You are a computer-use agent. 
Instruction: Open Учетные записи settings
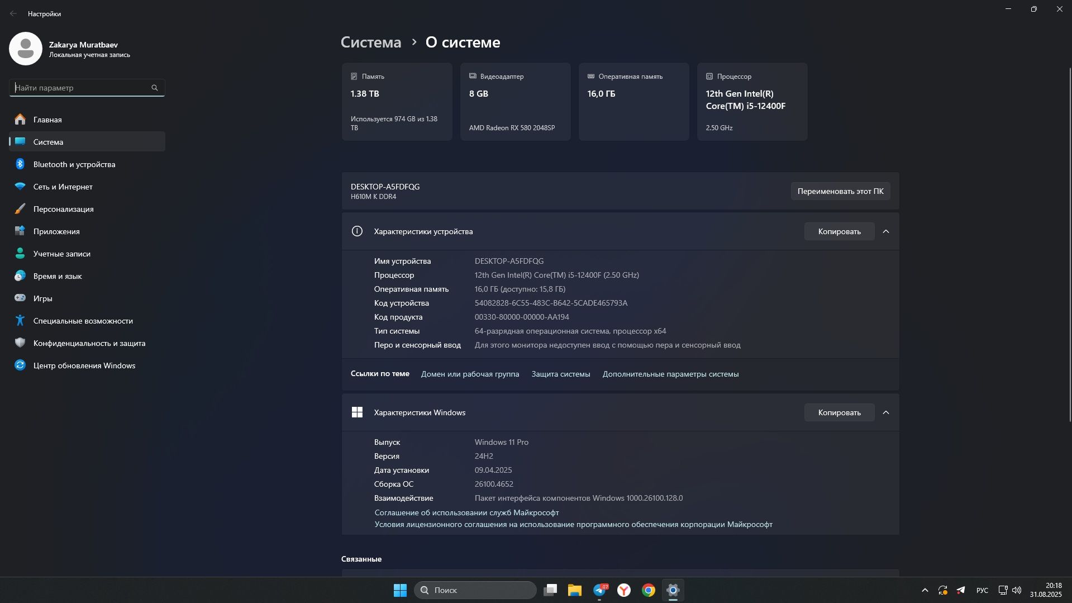click(x=87, y=254)
